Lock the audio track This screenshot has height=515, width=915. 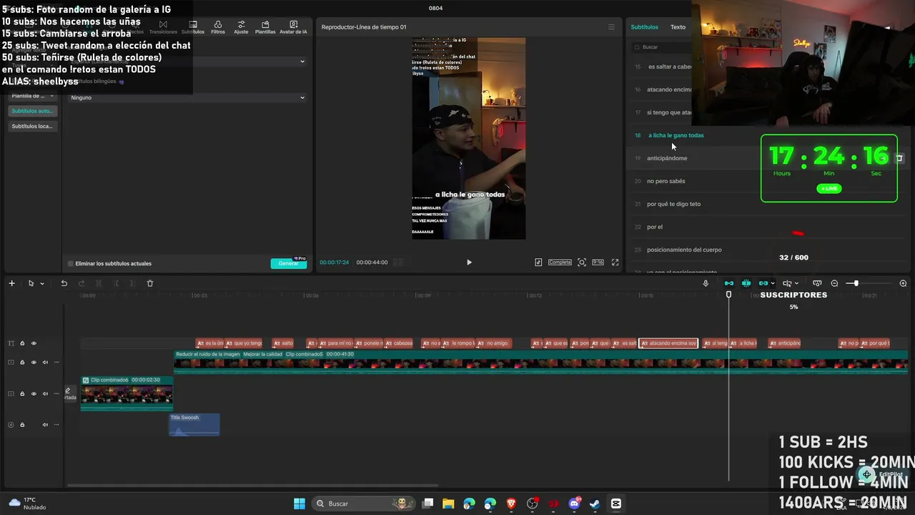click(22, 425)
